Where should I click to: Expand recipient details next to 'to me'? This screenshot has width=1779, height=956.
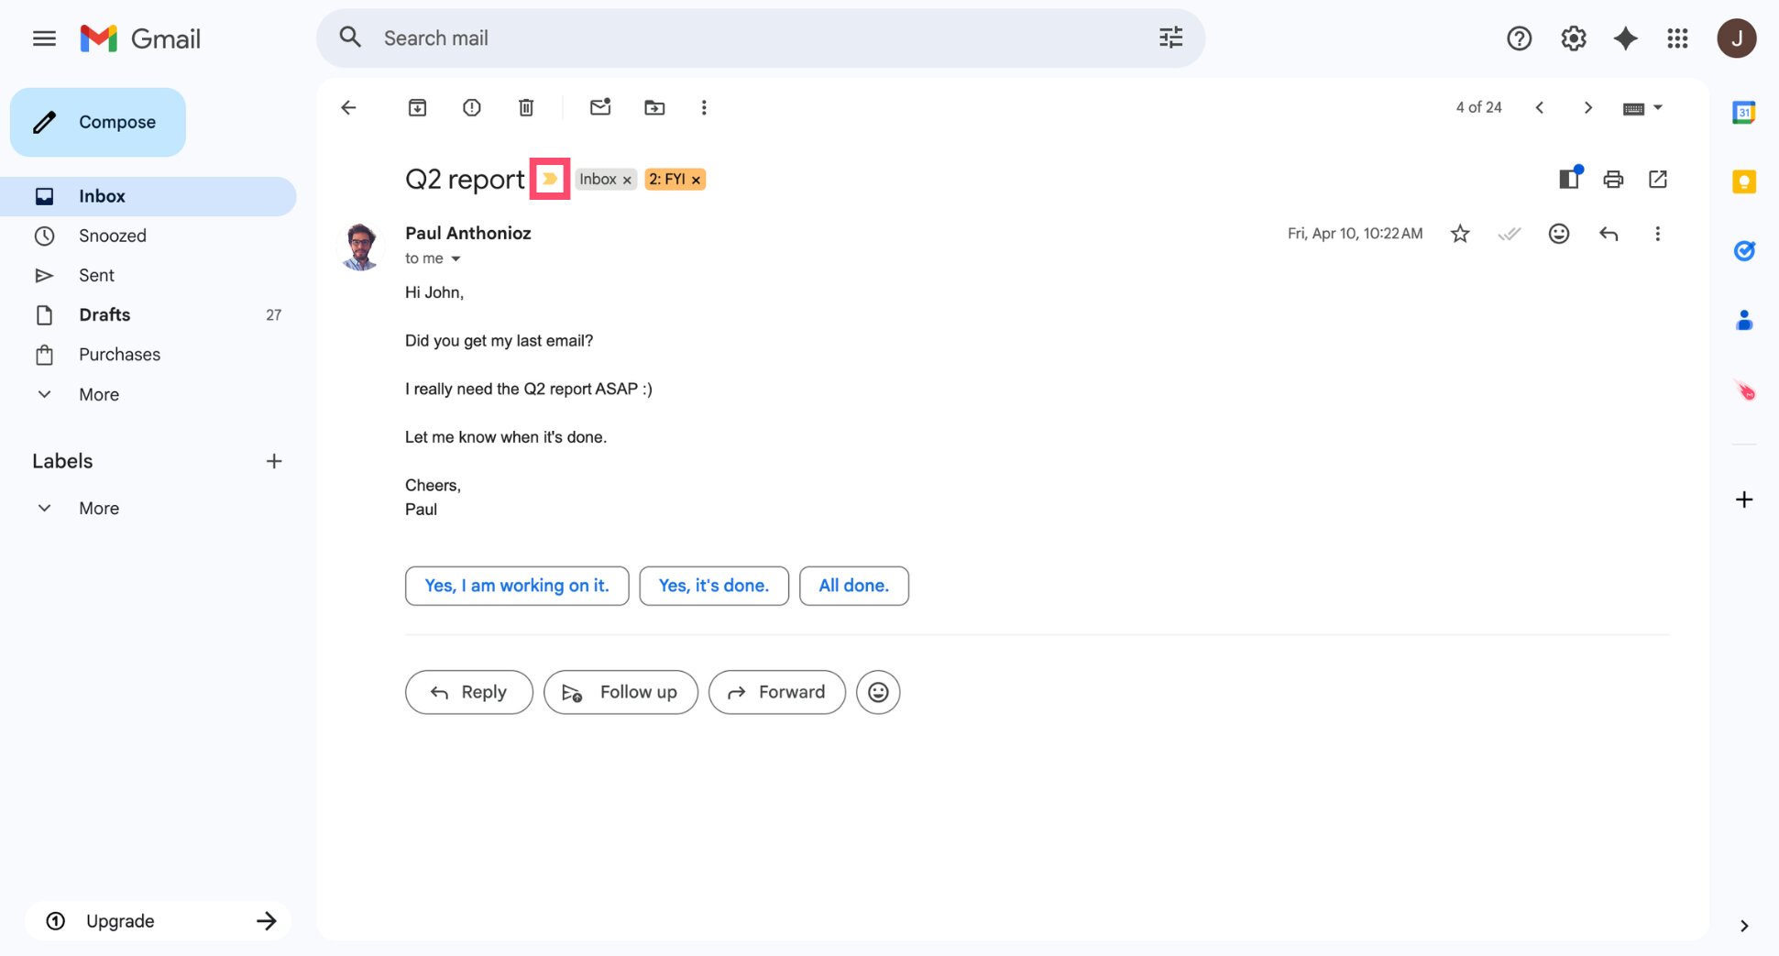pyautogui.click(x=456, y=258)
